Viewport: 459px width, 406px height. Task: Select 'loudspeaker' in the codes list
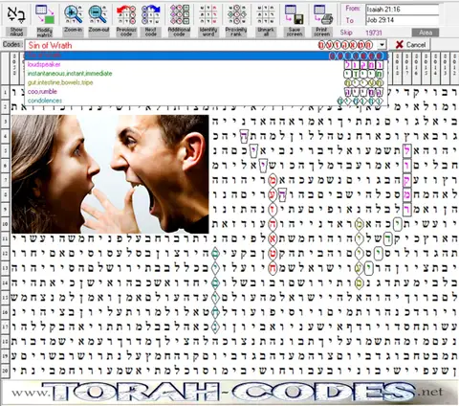206,64
